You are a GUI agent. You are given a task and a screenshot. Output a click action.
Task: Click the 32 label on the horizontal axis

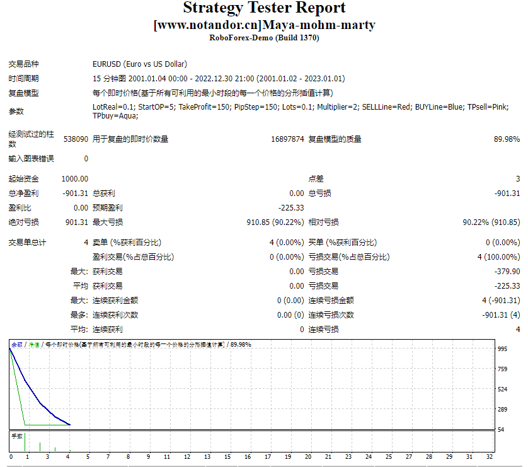click(x=490, y=457)
